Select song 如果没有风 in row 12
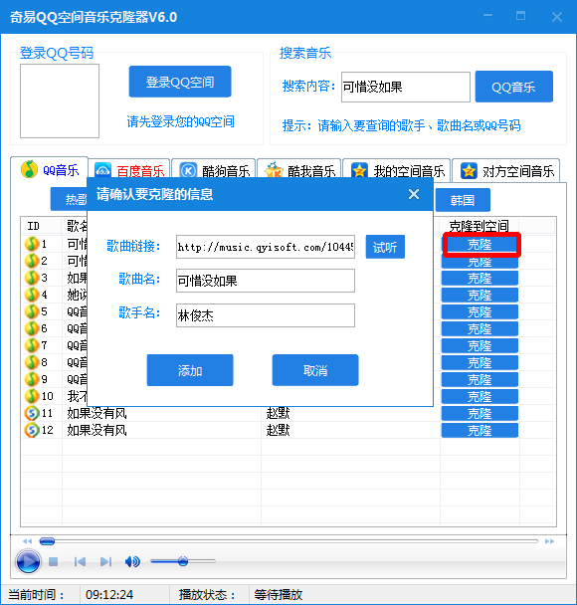Screen dimensions: 577x605 tap(96, 430)
